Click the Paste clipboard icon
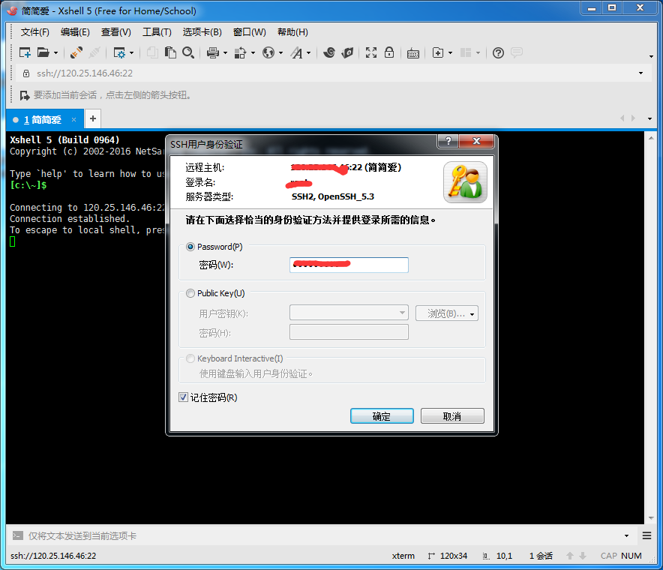 tap(170, 52)
